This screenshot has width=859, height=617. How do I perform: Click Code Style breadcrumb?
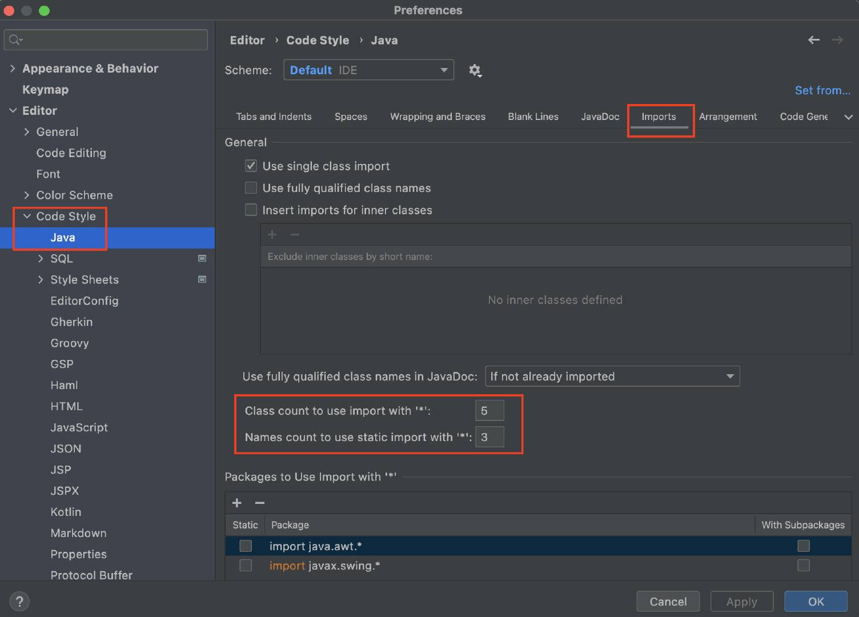coord(318,40)
